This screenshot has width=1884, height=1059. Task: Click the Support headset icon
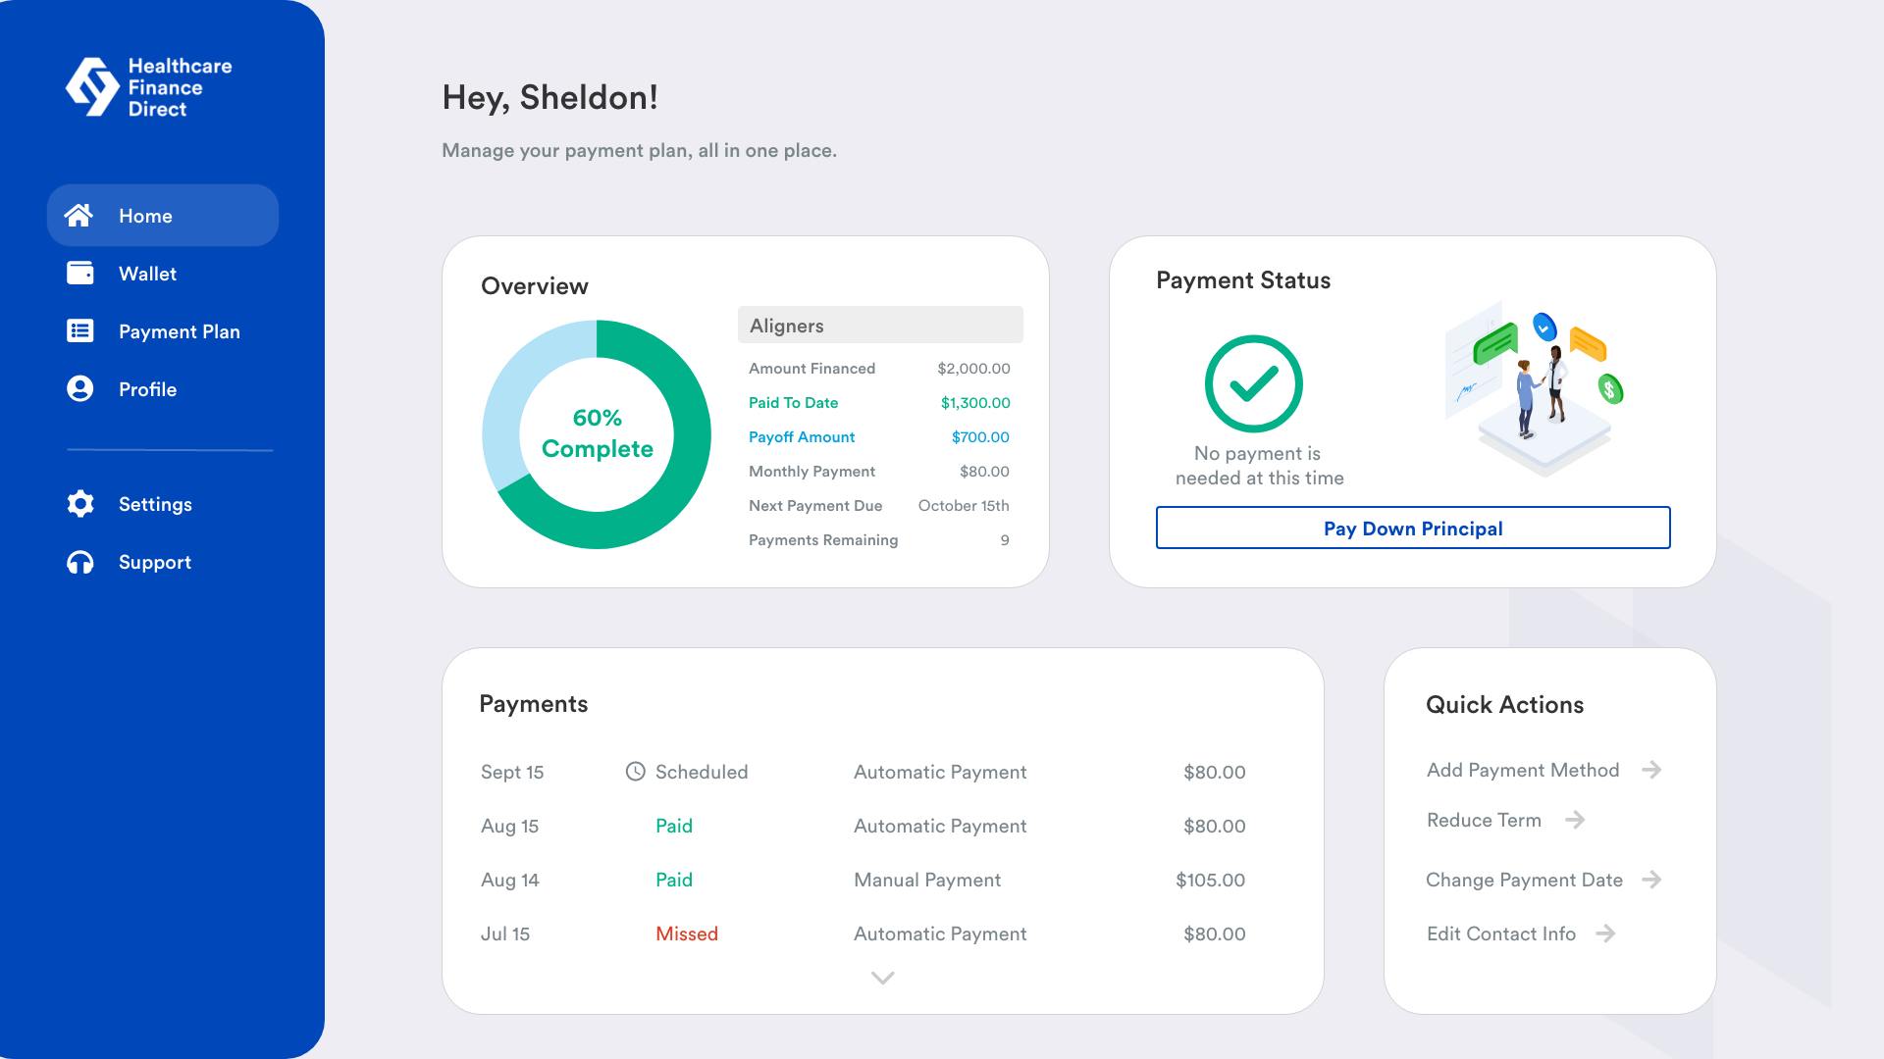point(79,562)
